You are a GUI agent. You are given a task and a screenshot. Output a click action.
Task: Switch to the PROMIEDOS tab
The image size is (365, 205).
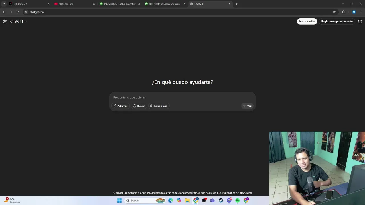120,4
